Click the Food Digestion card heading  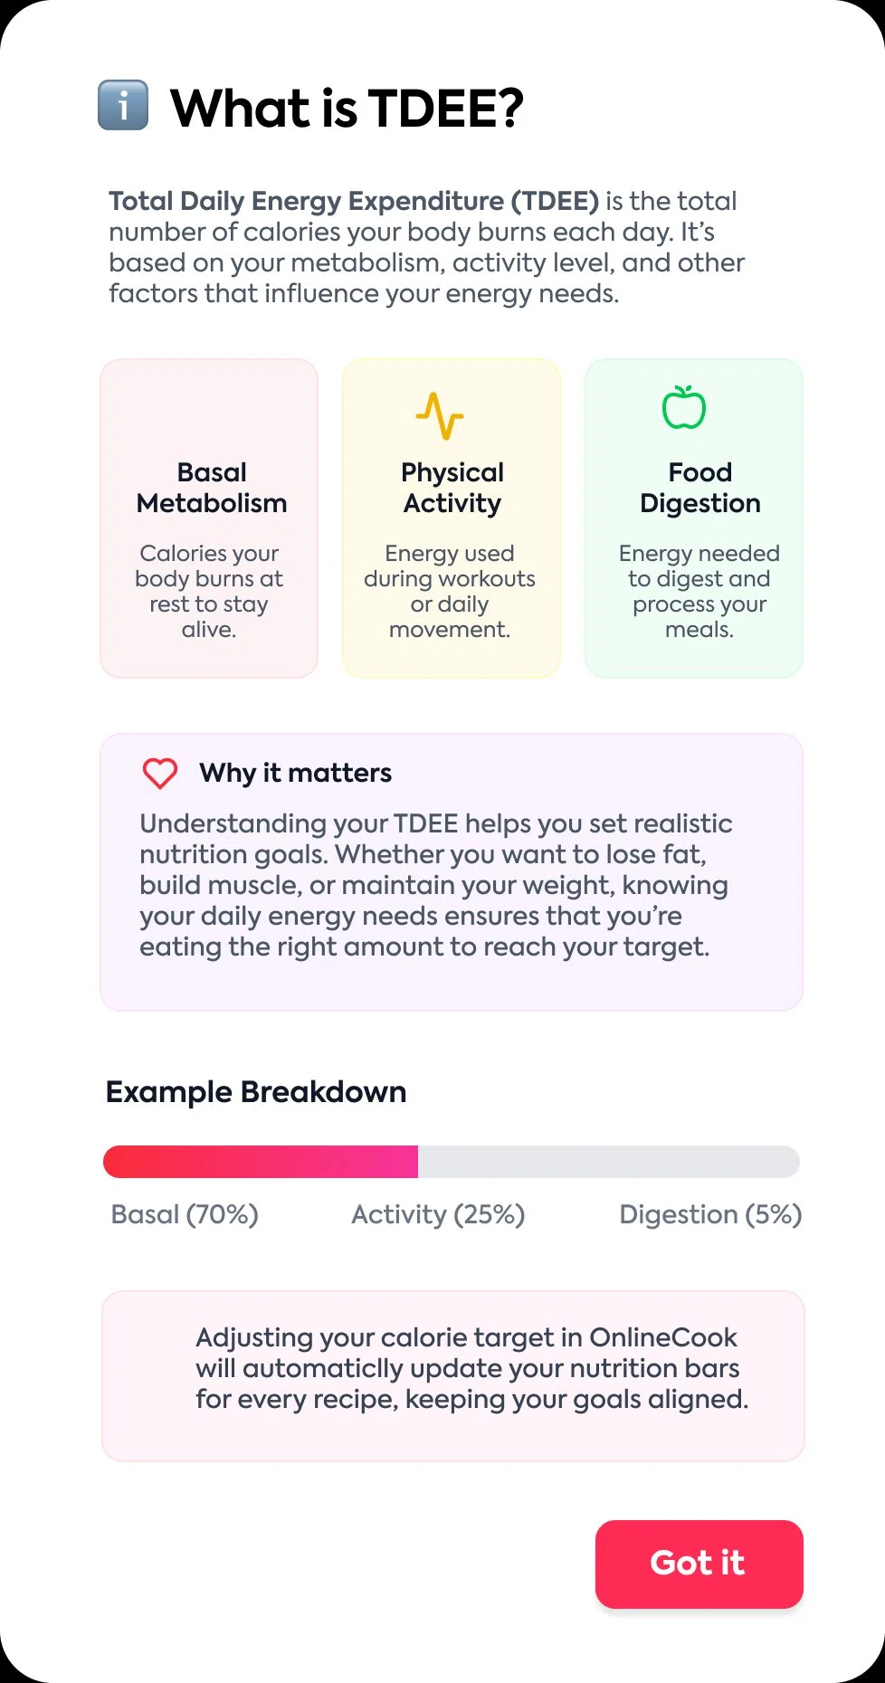700,488
